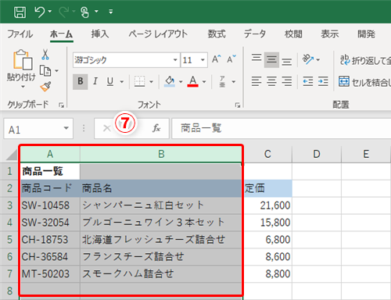The image size is (391, 300).
Task: Expand the font name dropdown arrow
Action: [175, 60]
